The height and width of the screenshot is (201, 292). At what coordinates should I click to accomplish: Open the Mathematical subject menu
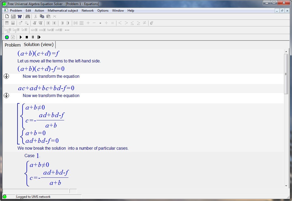click(x=63, y=11)
